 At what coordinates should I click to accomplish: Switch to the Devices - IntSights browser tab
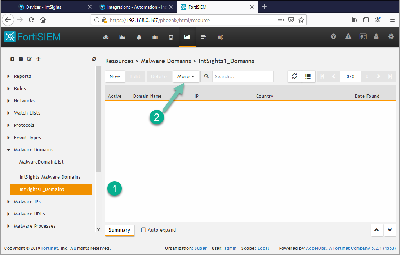[x=50, y=7]
